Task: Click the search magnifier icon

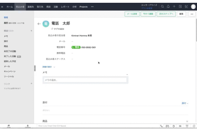Action: [x=162, y=6]
